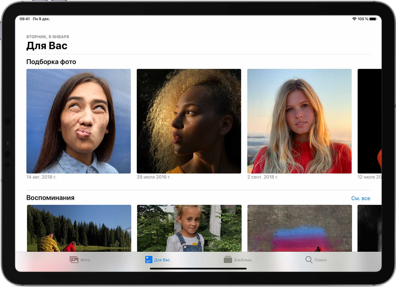
Task: Open the См. все link
Action: [360, 198]
